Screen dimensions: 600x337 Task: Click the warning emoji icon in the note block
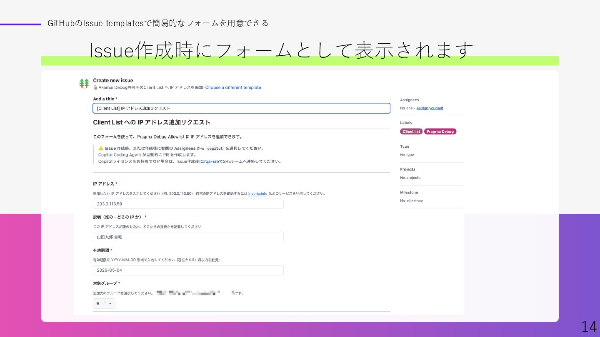coord(101,149)
